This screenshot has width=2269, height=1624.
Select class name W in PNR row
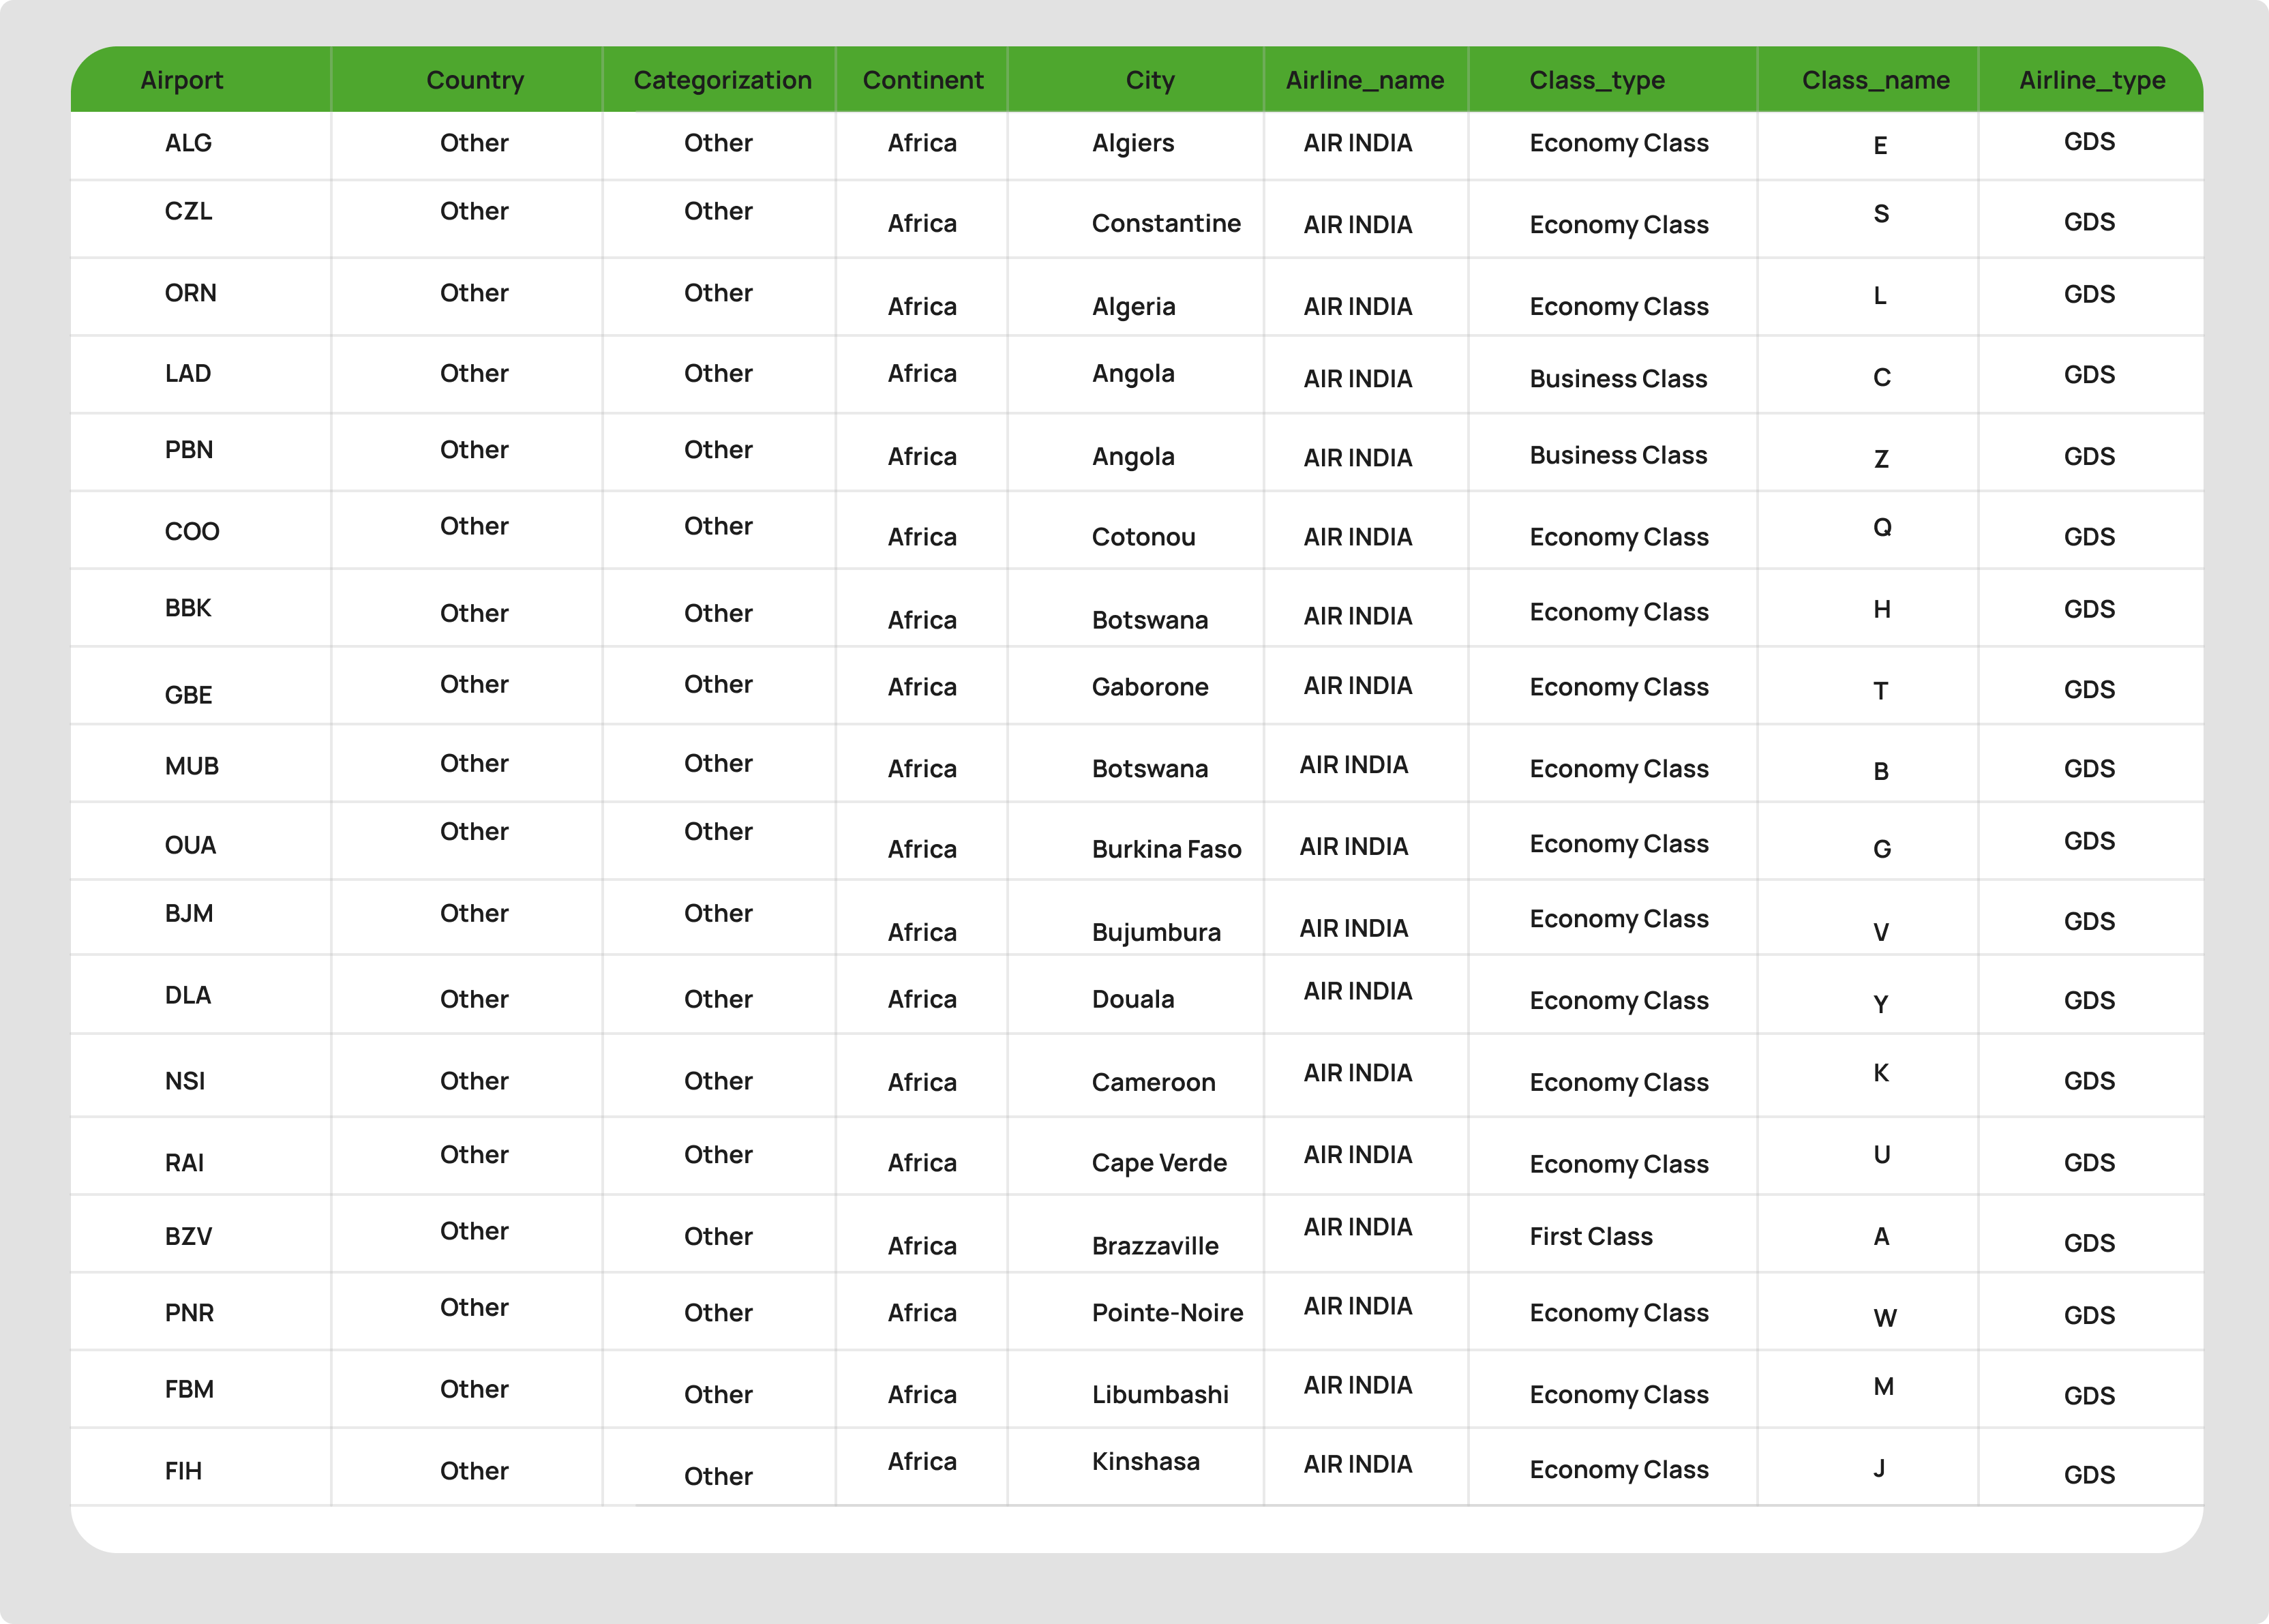click(x=1884, y=1318)
